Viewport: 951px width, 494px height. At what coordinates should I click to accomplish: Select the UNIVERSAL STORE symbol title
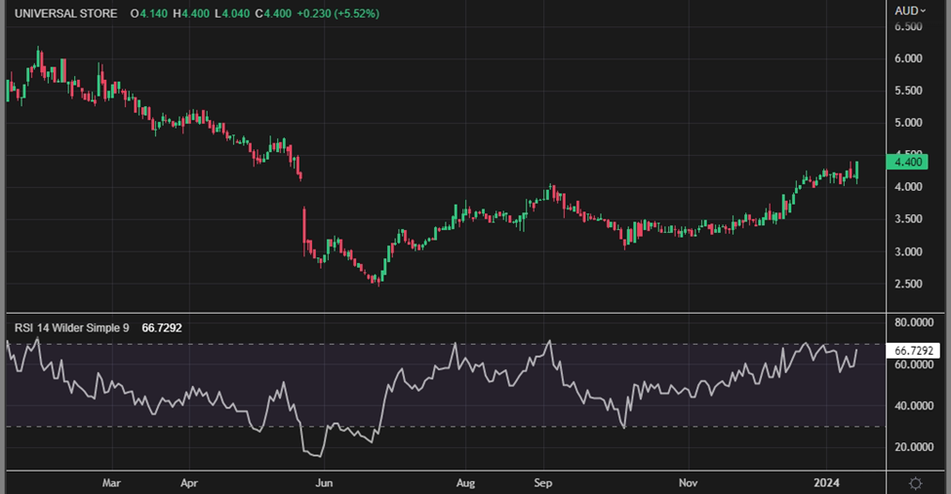(x=66, y=14)
